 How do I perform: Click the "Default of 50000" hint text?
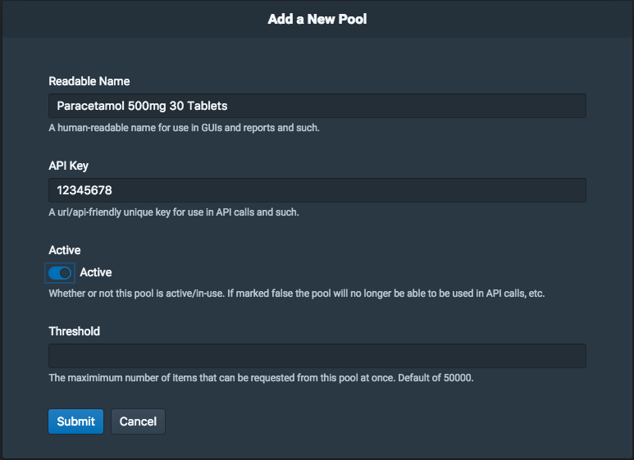point(436,378)
